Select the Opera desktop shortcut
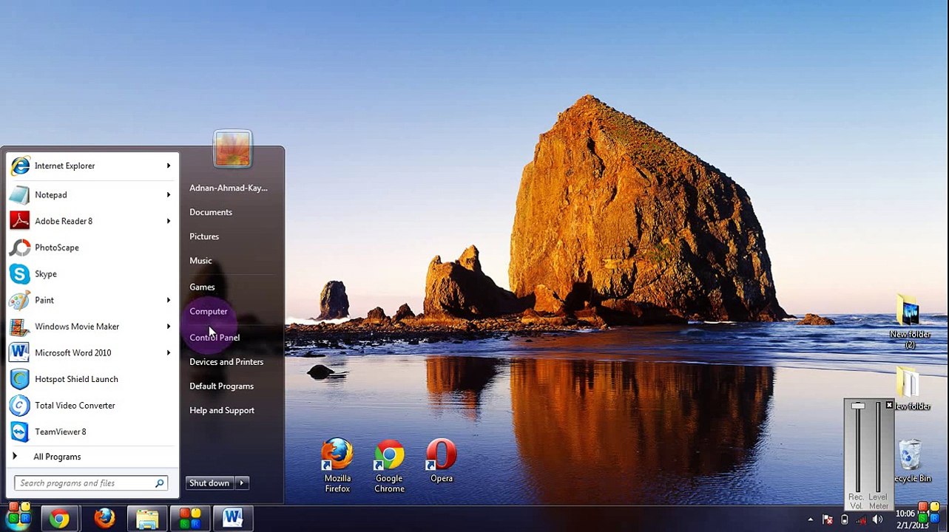The height and width of the screenshot is (532, 949). pos(442,462)
